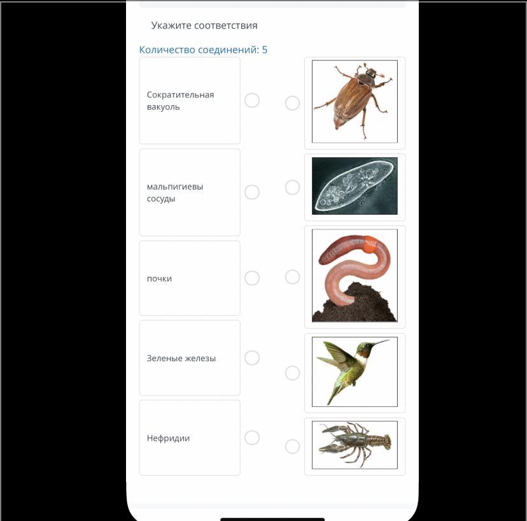The height and width of the screenshot is (521, 527).
Task: Click the Сократительная вакуоль card
Action: pyautogui.click(x=190, y=100)
